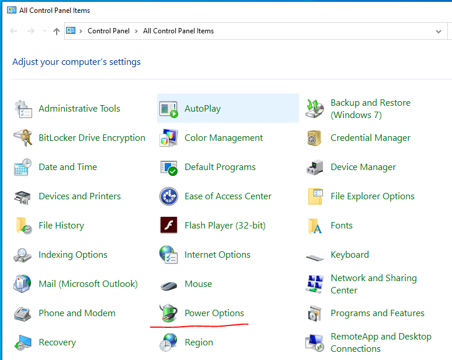The image size is (452, 360).
Task: Click the Region globe clock icon
Action: point(168,342)
